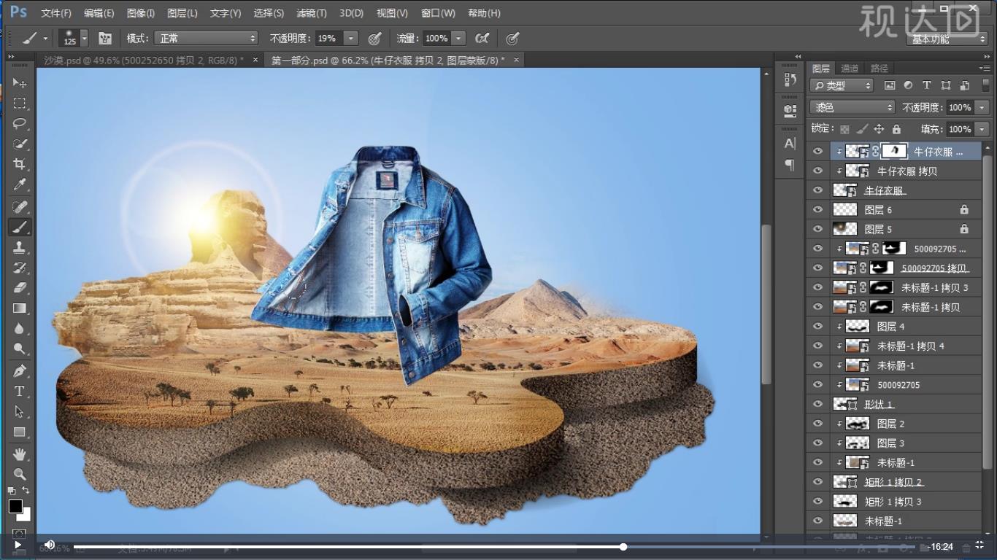This screenshot has width=997, height=560.
Task: Select the Eraser tool
Action: (x=20, y=288)
